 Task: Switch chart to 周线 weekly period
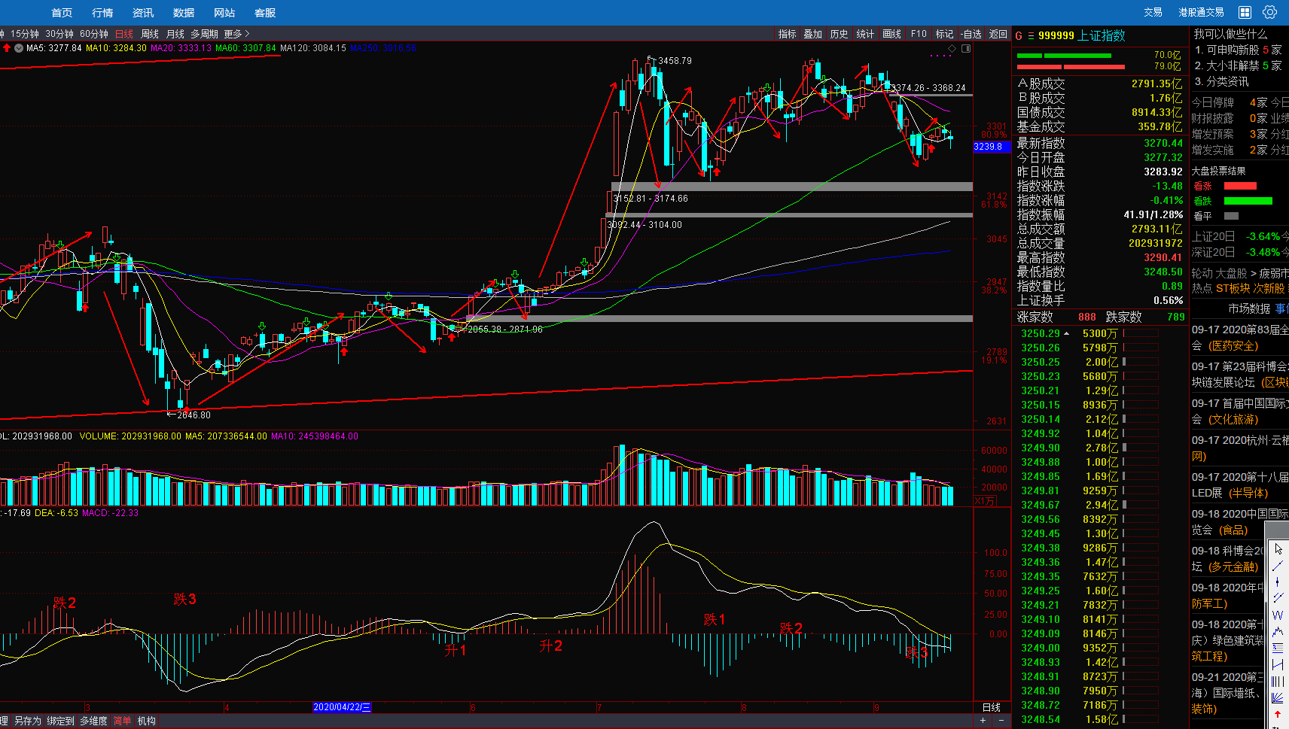pyautogui.click(x=150, y=34)
